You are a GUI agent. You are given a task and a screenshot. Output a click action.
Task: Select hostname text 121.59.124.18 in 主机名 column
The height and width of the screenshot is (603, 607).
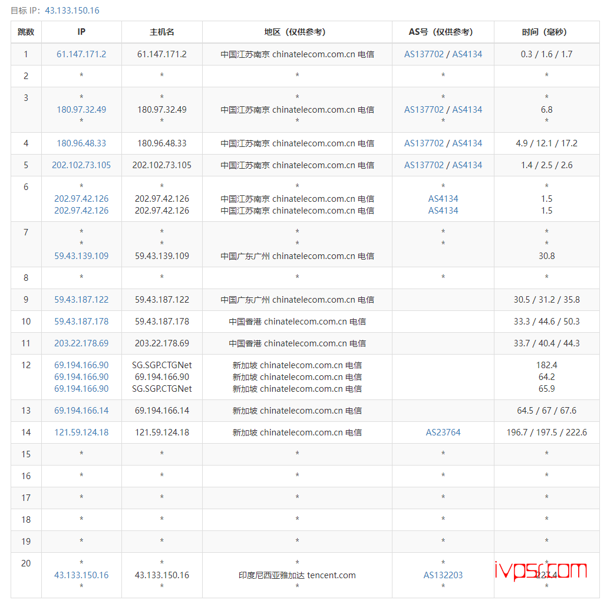click(162, 432)
